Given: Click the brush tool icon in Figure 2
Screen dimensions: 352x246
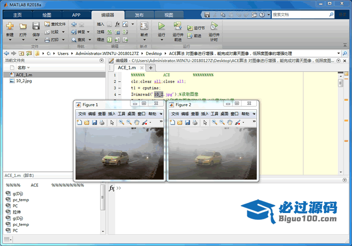Looking at the screenshot, I should 237,122.
